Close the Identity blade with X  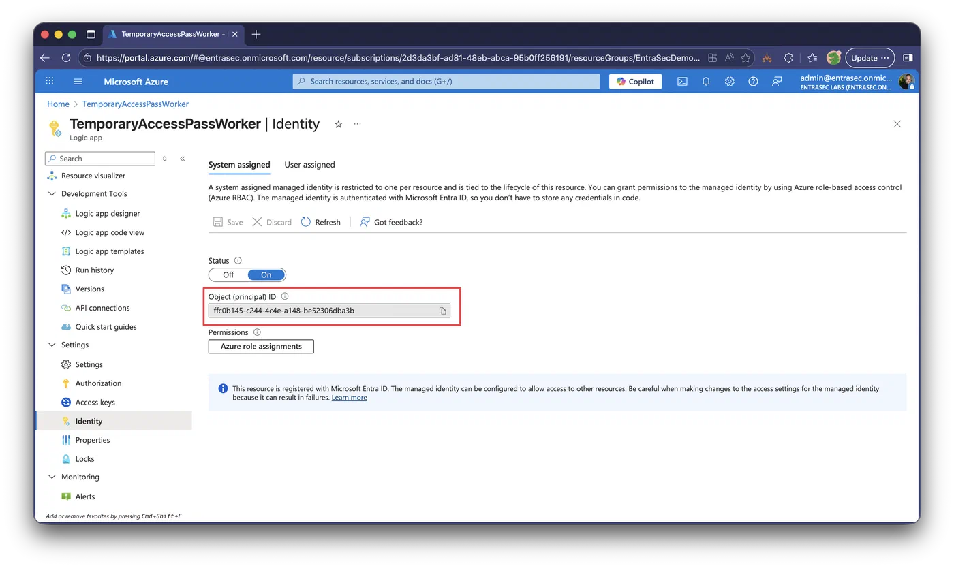point(897,124)
